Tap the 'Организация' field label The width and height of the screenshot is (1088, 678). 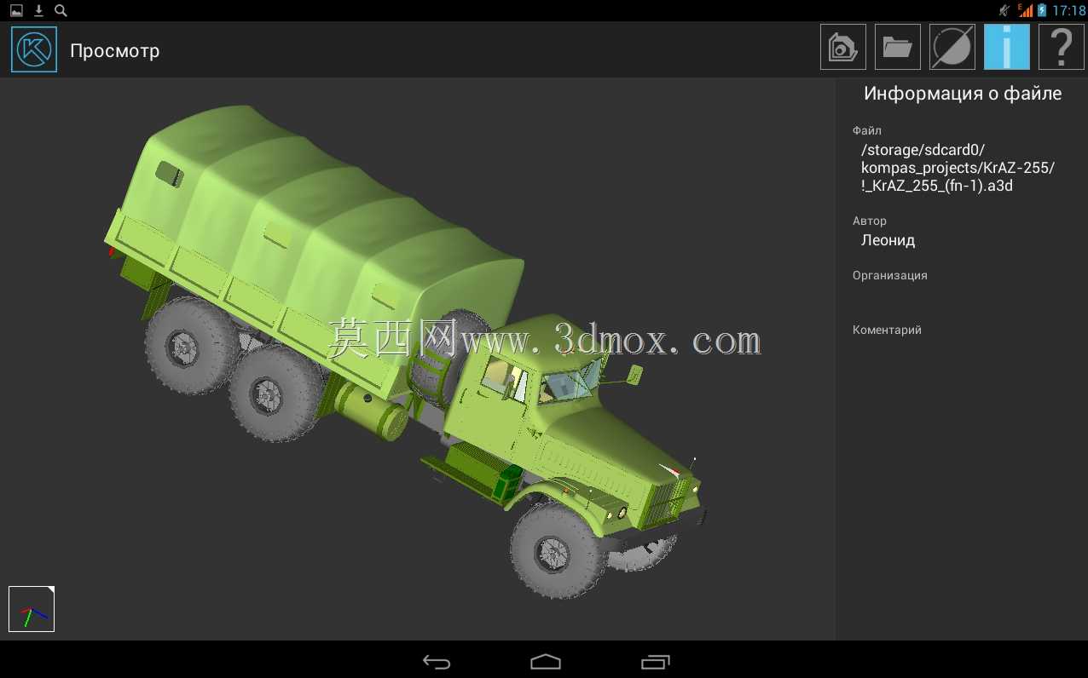(890, 276)
